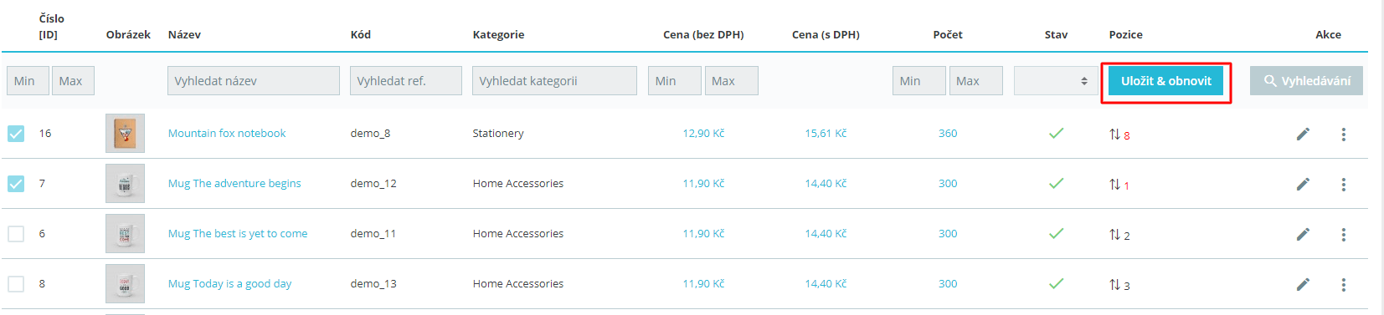Image resolution: width=1384 pixels, height=315 pixels.
Task: Open the Stav status filter dropdown
Action: pos(1055,81)
